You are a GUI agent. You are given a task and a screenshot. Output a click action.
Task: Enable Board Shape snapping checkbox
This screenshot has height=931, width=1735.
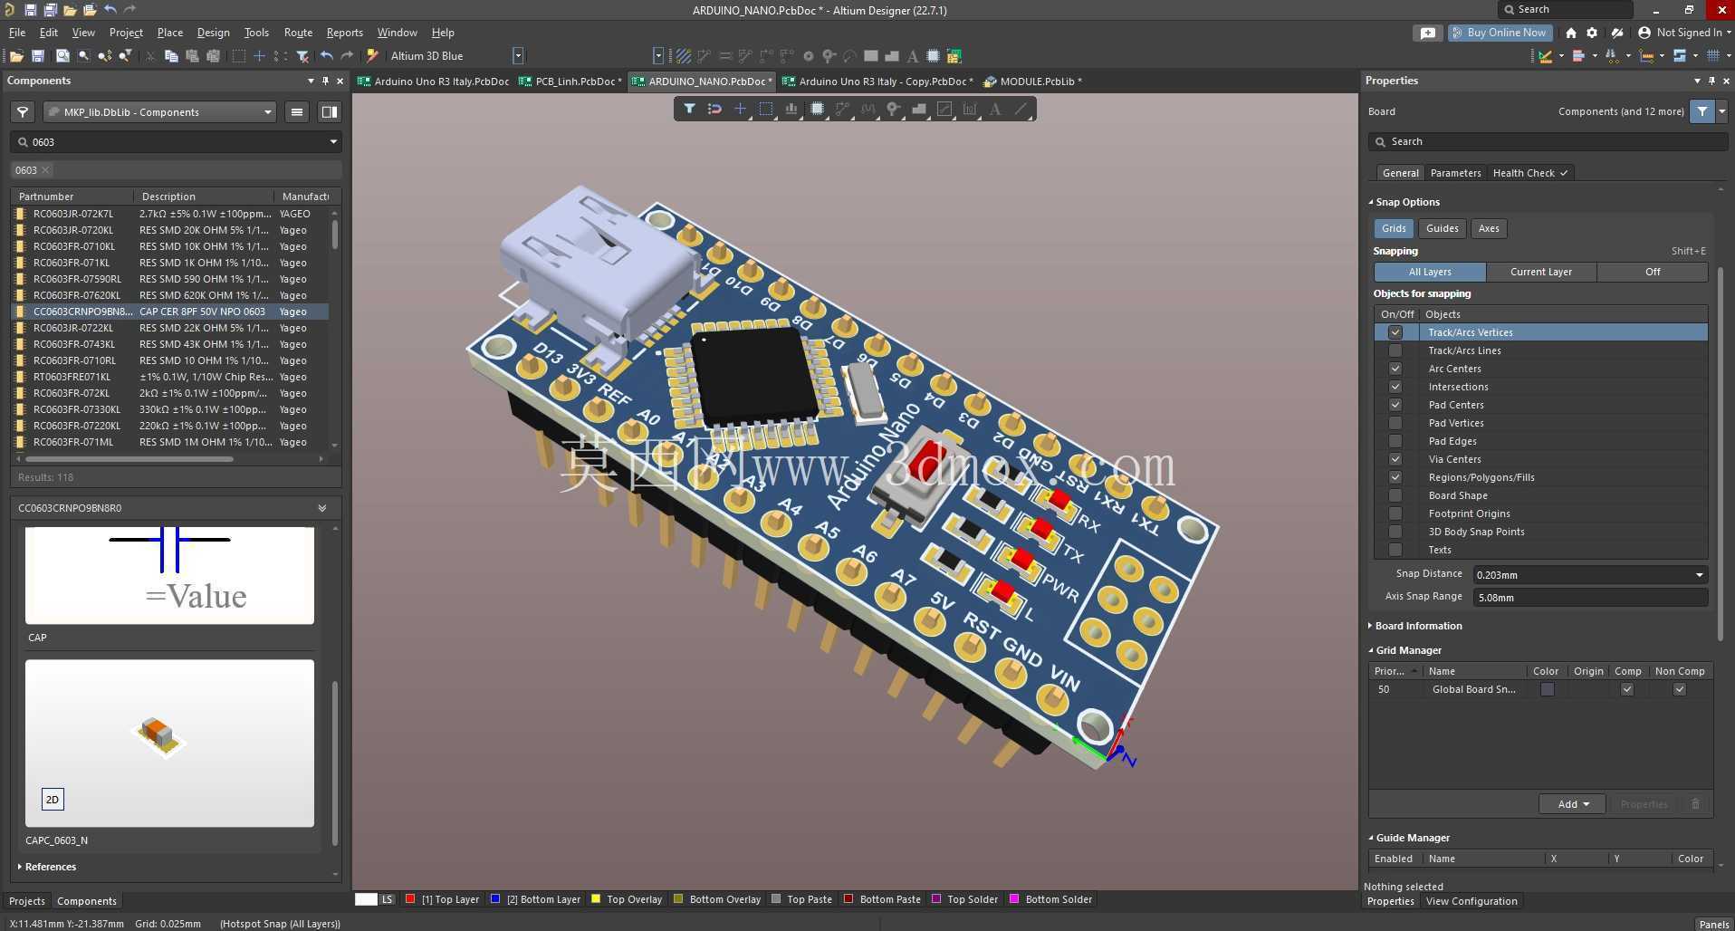point(1395,495)
